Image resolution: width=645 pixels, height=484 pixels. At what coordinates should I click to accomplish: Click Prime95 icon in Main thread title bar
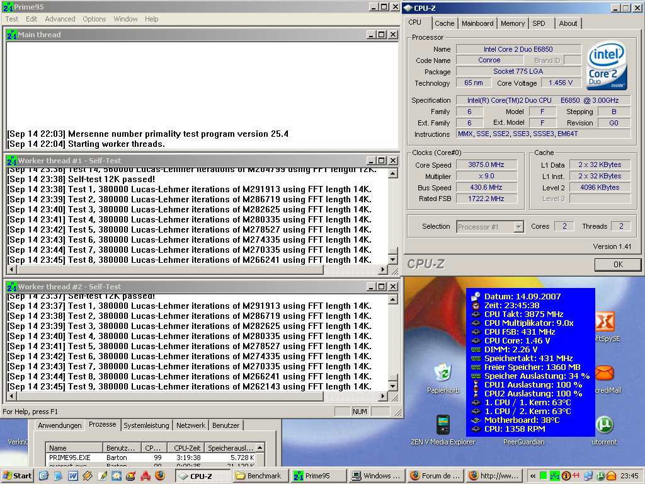[12, 35]
